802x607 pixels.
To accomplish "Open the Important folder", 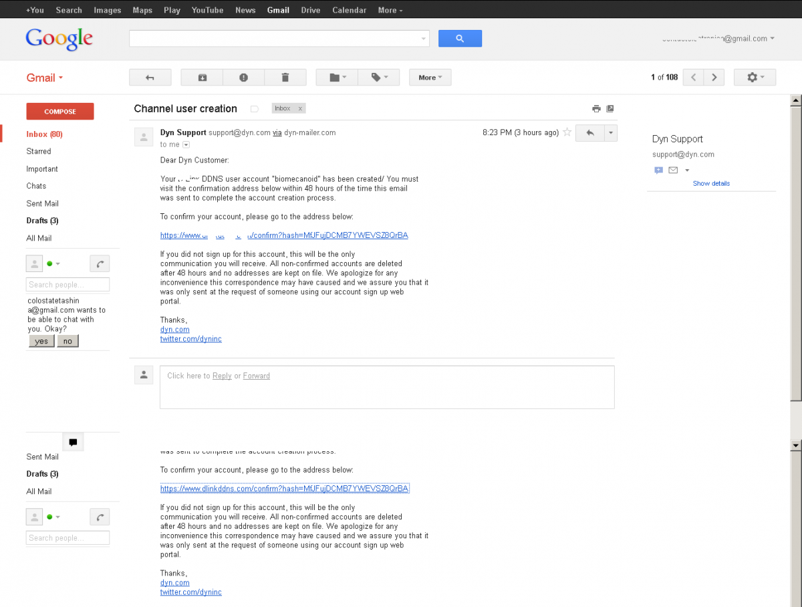I will [x=42, y=169].
